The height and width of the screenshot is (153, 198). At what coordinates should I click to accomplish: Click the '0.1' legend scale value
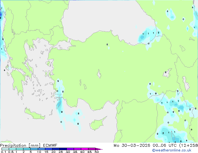click(3, 152)
